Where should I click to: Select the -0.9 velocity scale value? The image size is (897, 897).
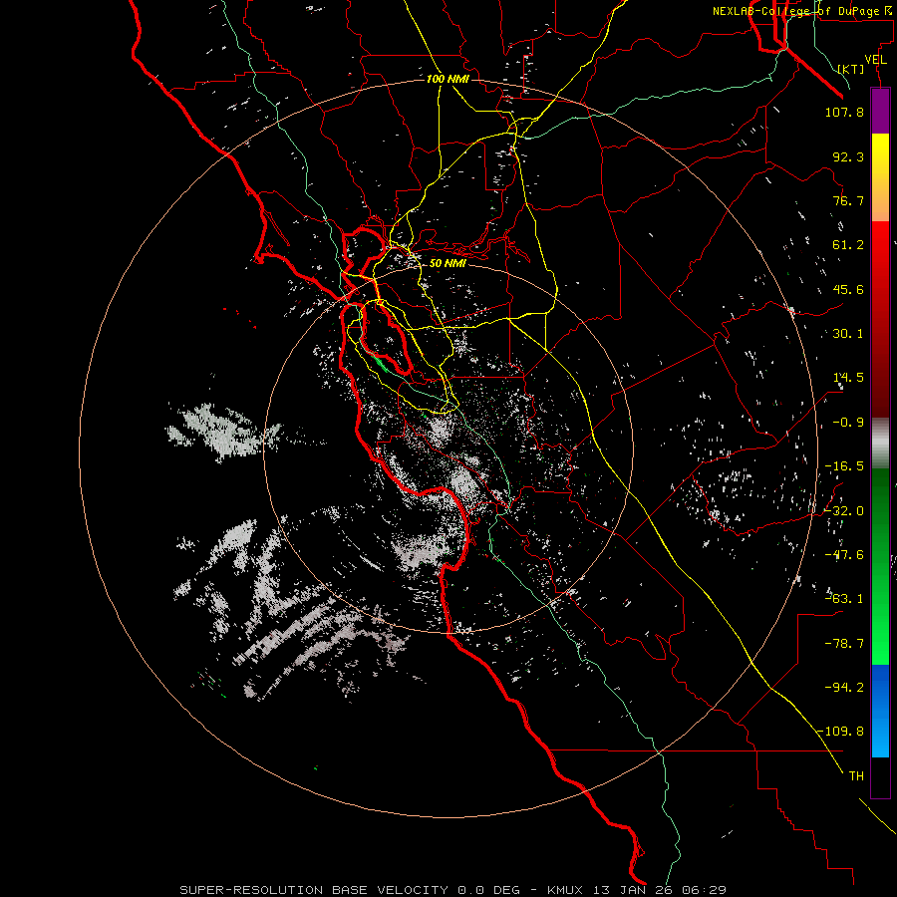[x=848, y=423]
